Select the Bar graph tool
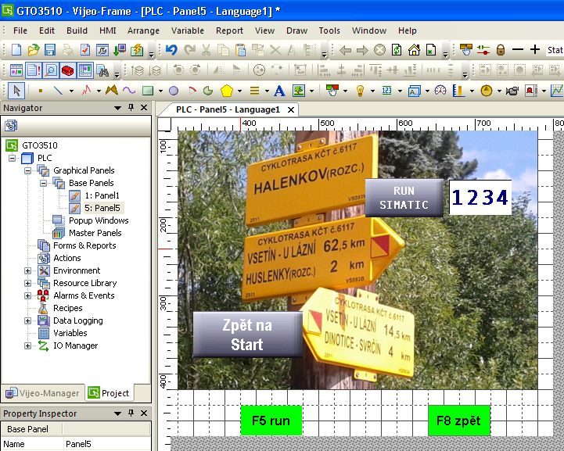Viewport: 564px width, 451px height. point(458,91)
